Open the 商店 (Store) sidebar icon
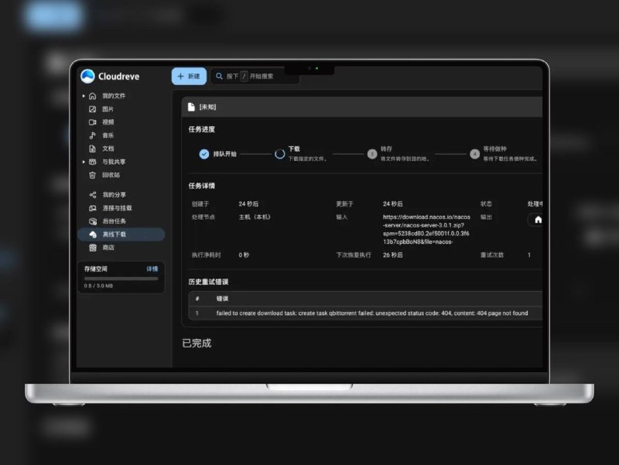 click(x=94, y=248)
